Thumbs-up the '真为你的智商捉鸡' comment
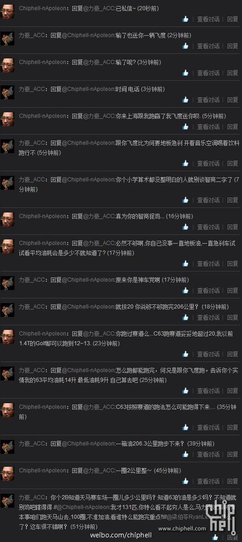This screenshot has height=542, width=242. [185, 227]
